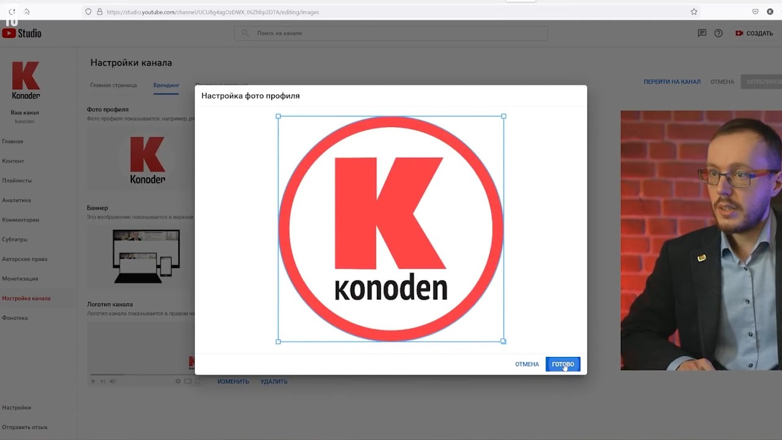Image resolution: width=782 pixels, height=440 pixels.
Task: Open Авторские права in sidebar
Action: [x=24, y=258]
